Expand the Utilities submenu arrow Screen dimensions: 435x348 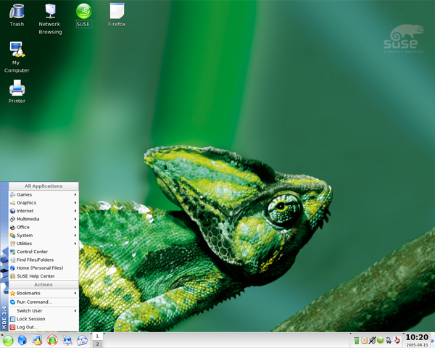[x=75, y=244]
